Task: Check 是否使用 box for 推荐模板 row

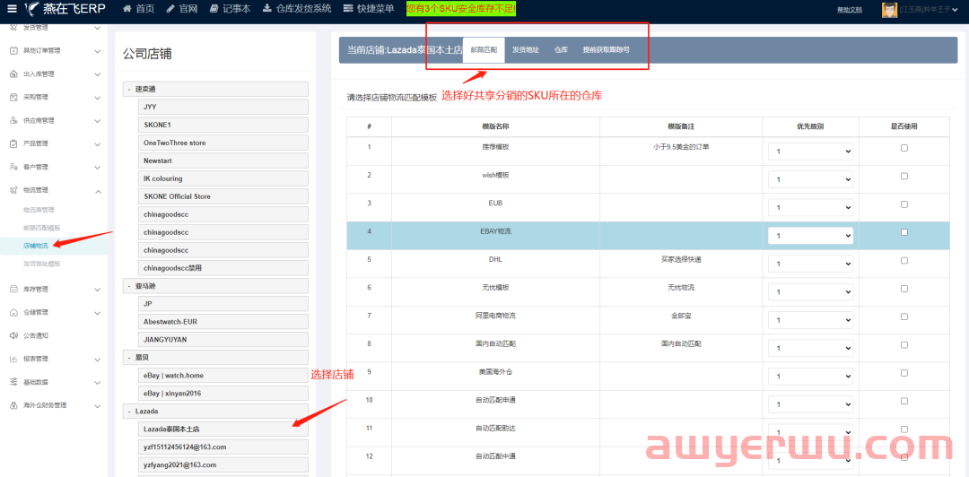Action: 904,148
